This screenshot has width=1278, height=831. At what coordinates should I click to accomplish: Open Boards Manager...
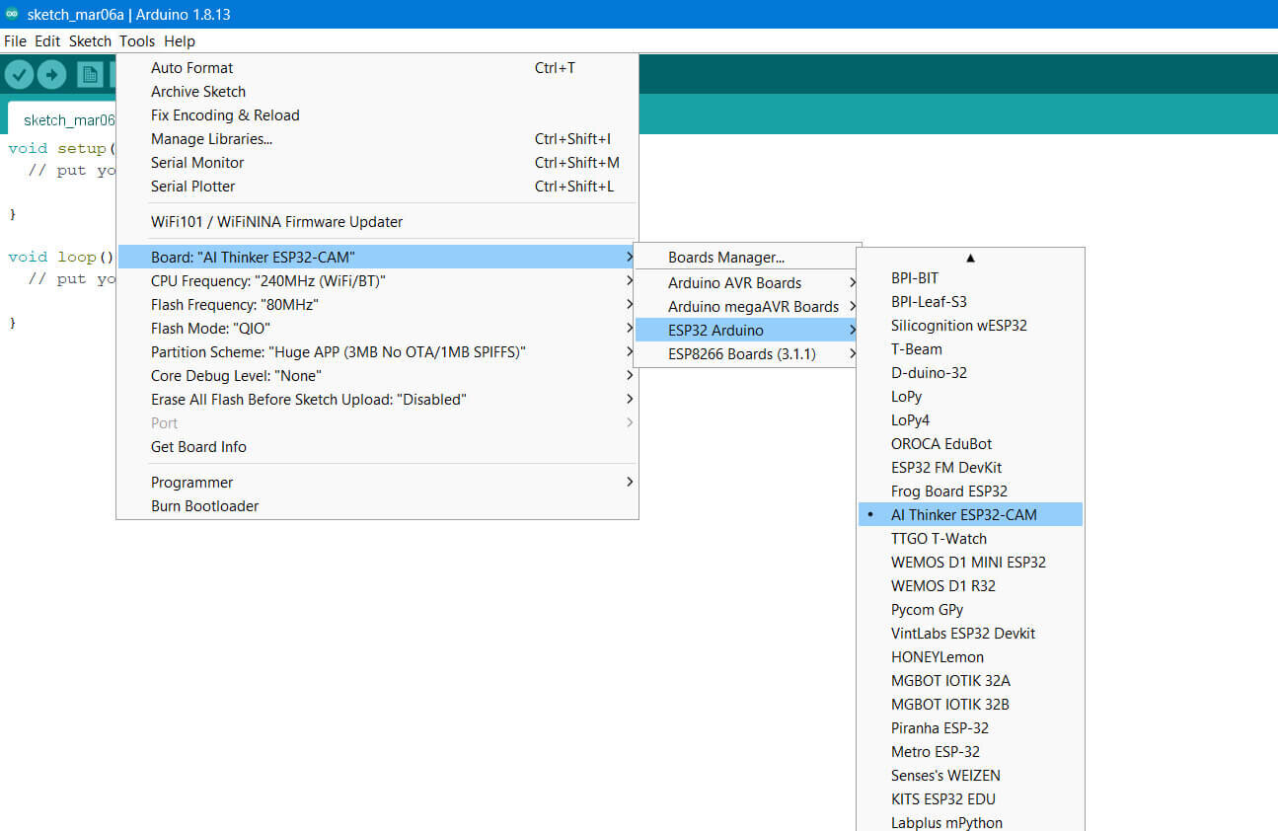pyautogui.click(x=726, y=257)
